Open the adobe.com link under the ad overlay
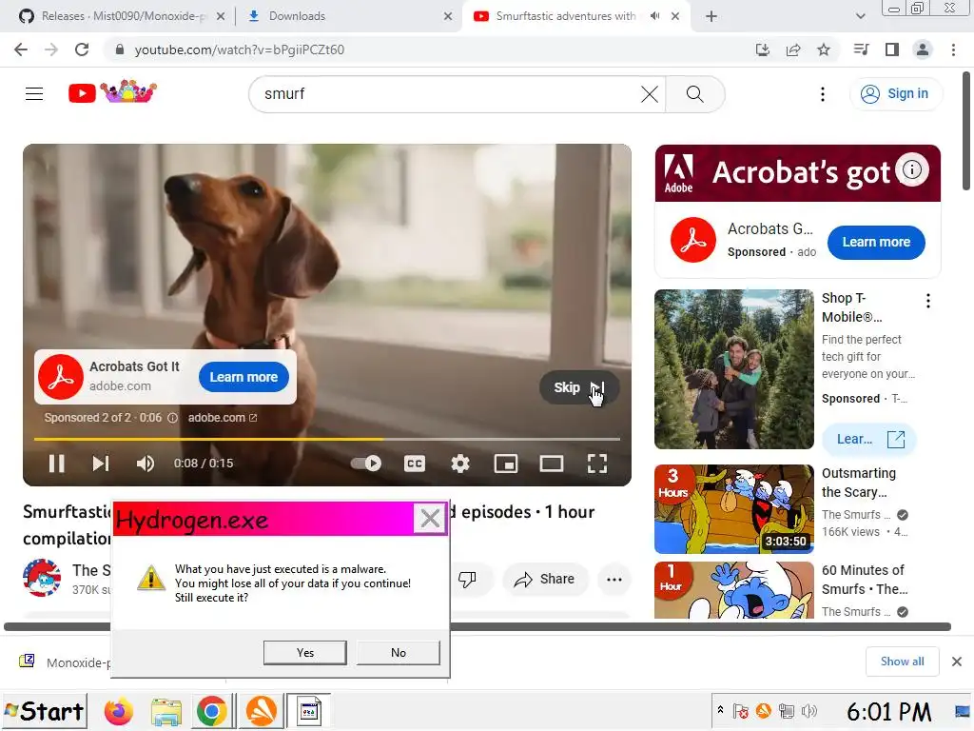The width and height of the screenshot is (974, 731). click(x=223, y=418)
